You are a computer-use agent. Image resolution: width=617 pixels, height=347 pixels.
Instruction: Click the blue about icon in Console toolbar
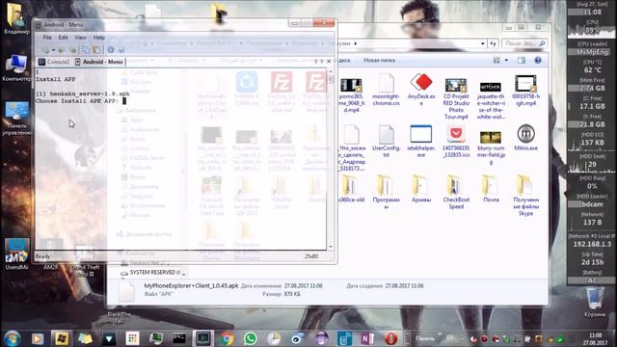coord(111,50)
